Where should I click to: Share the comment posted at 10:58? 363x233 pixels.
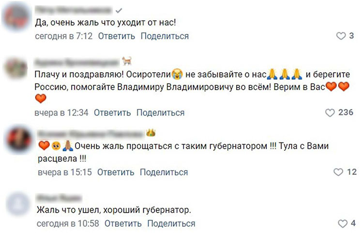171,224
